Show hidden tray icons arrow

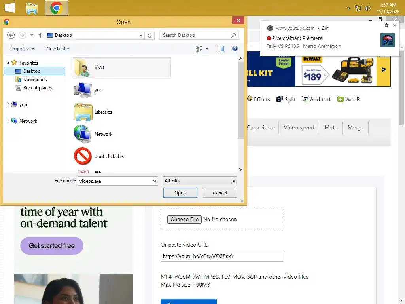348,8
